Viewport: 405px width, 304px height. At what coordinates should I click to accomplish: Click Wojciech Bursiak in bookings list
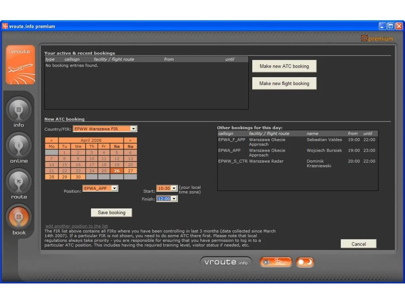pos(324,150)
